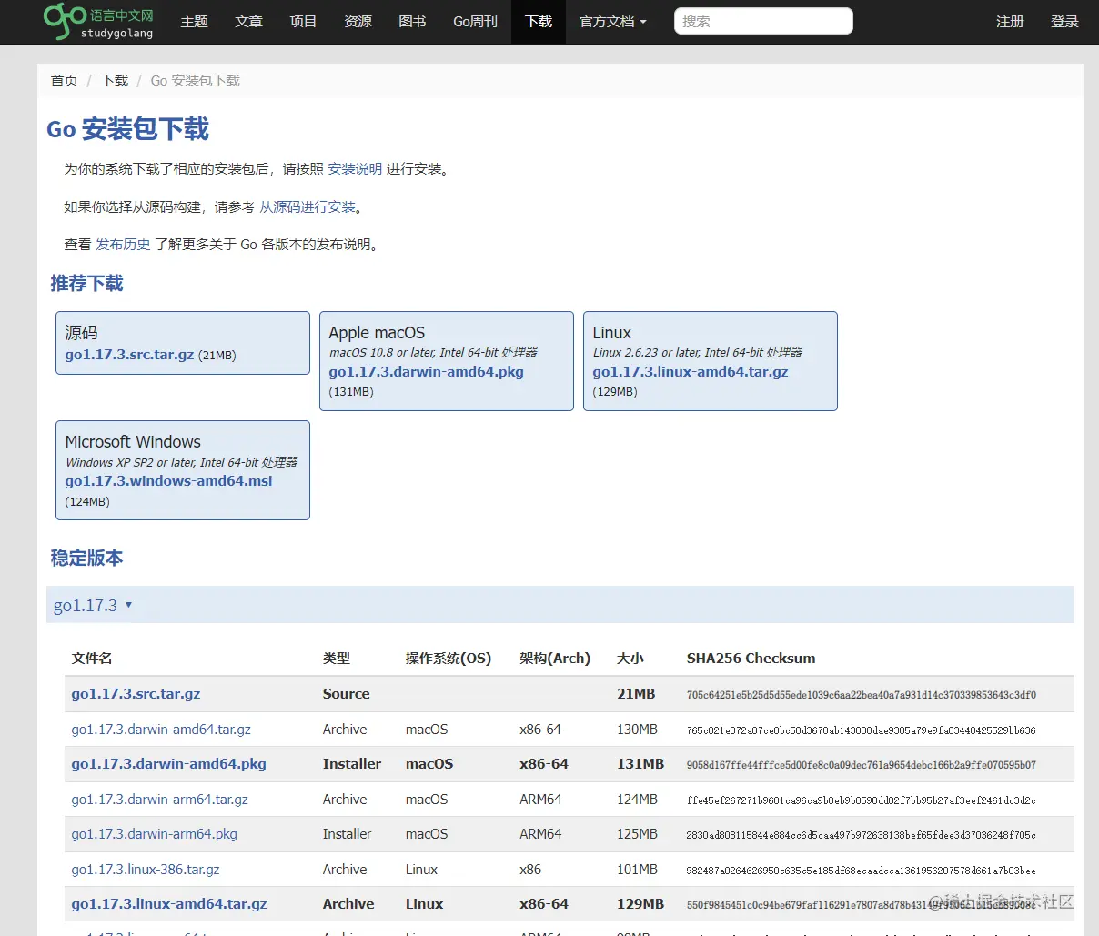Open Go周刊 in the navbar
The height and width of the screenshot is (936, 1099).
(475, 22)
